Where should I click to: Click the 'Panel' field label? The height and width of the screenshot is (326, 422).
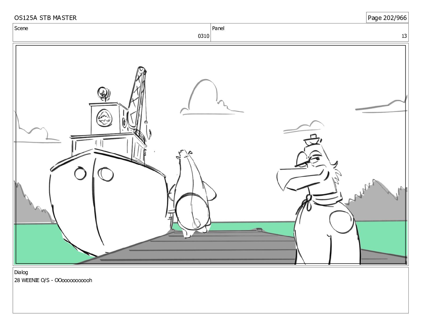(x=218, y=28)
